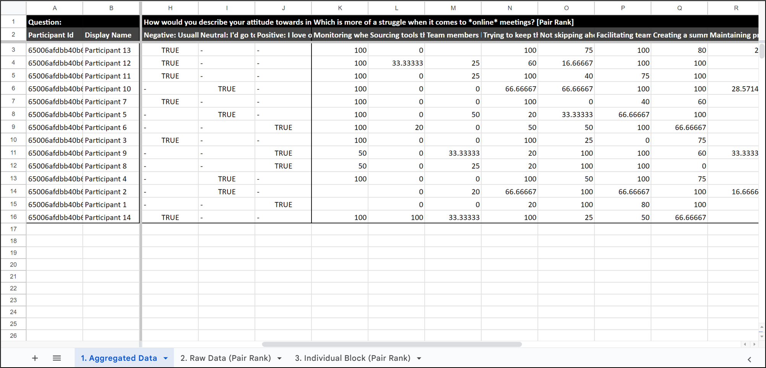Click the horizontal scrollbar thumb
Screen dimensions: 766x368
tap(392, 344)
